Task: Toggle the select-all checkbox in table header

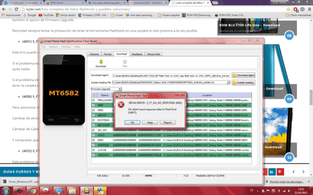Action: (x=94, y=95)
